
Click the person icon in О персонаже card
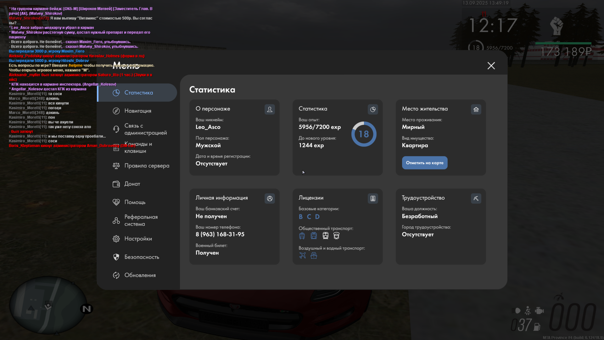pos(270,109)
